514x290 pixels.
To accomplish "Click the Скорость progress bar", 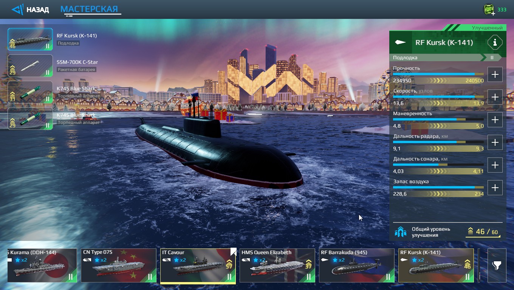I will tap(438, 97).
